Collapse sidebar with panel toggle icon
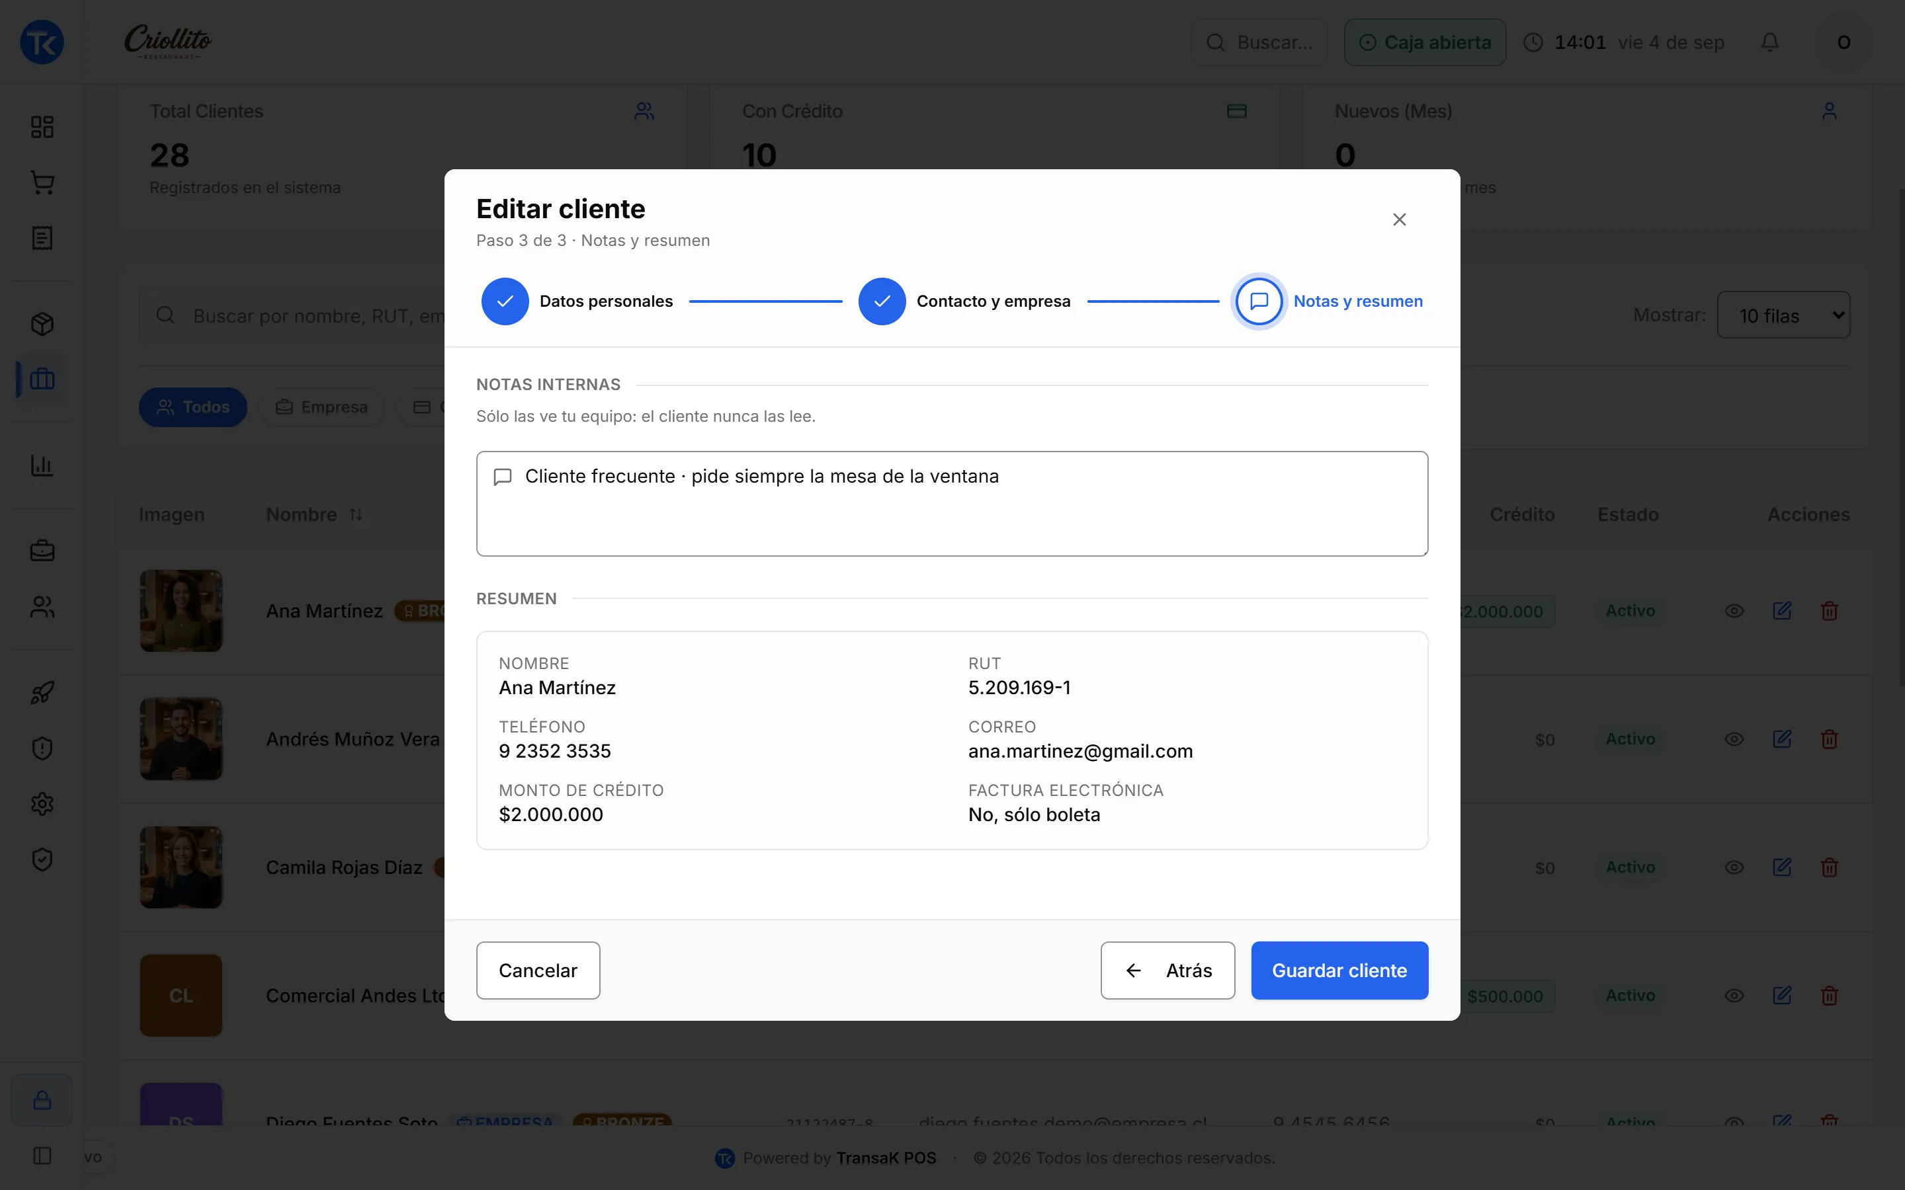The image size is (1905, 1190). point(42,1156)
